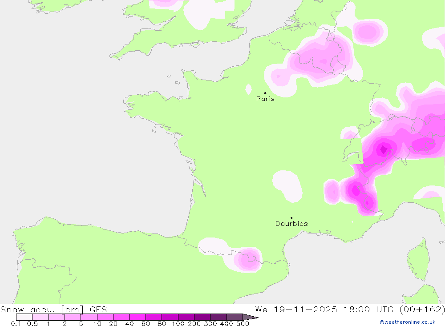Select the 100–200 cm legend swatch
The image size is (445, 326).
click(186, 317)
